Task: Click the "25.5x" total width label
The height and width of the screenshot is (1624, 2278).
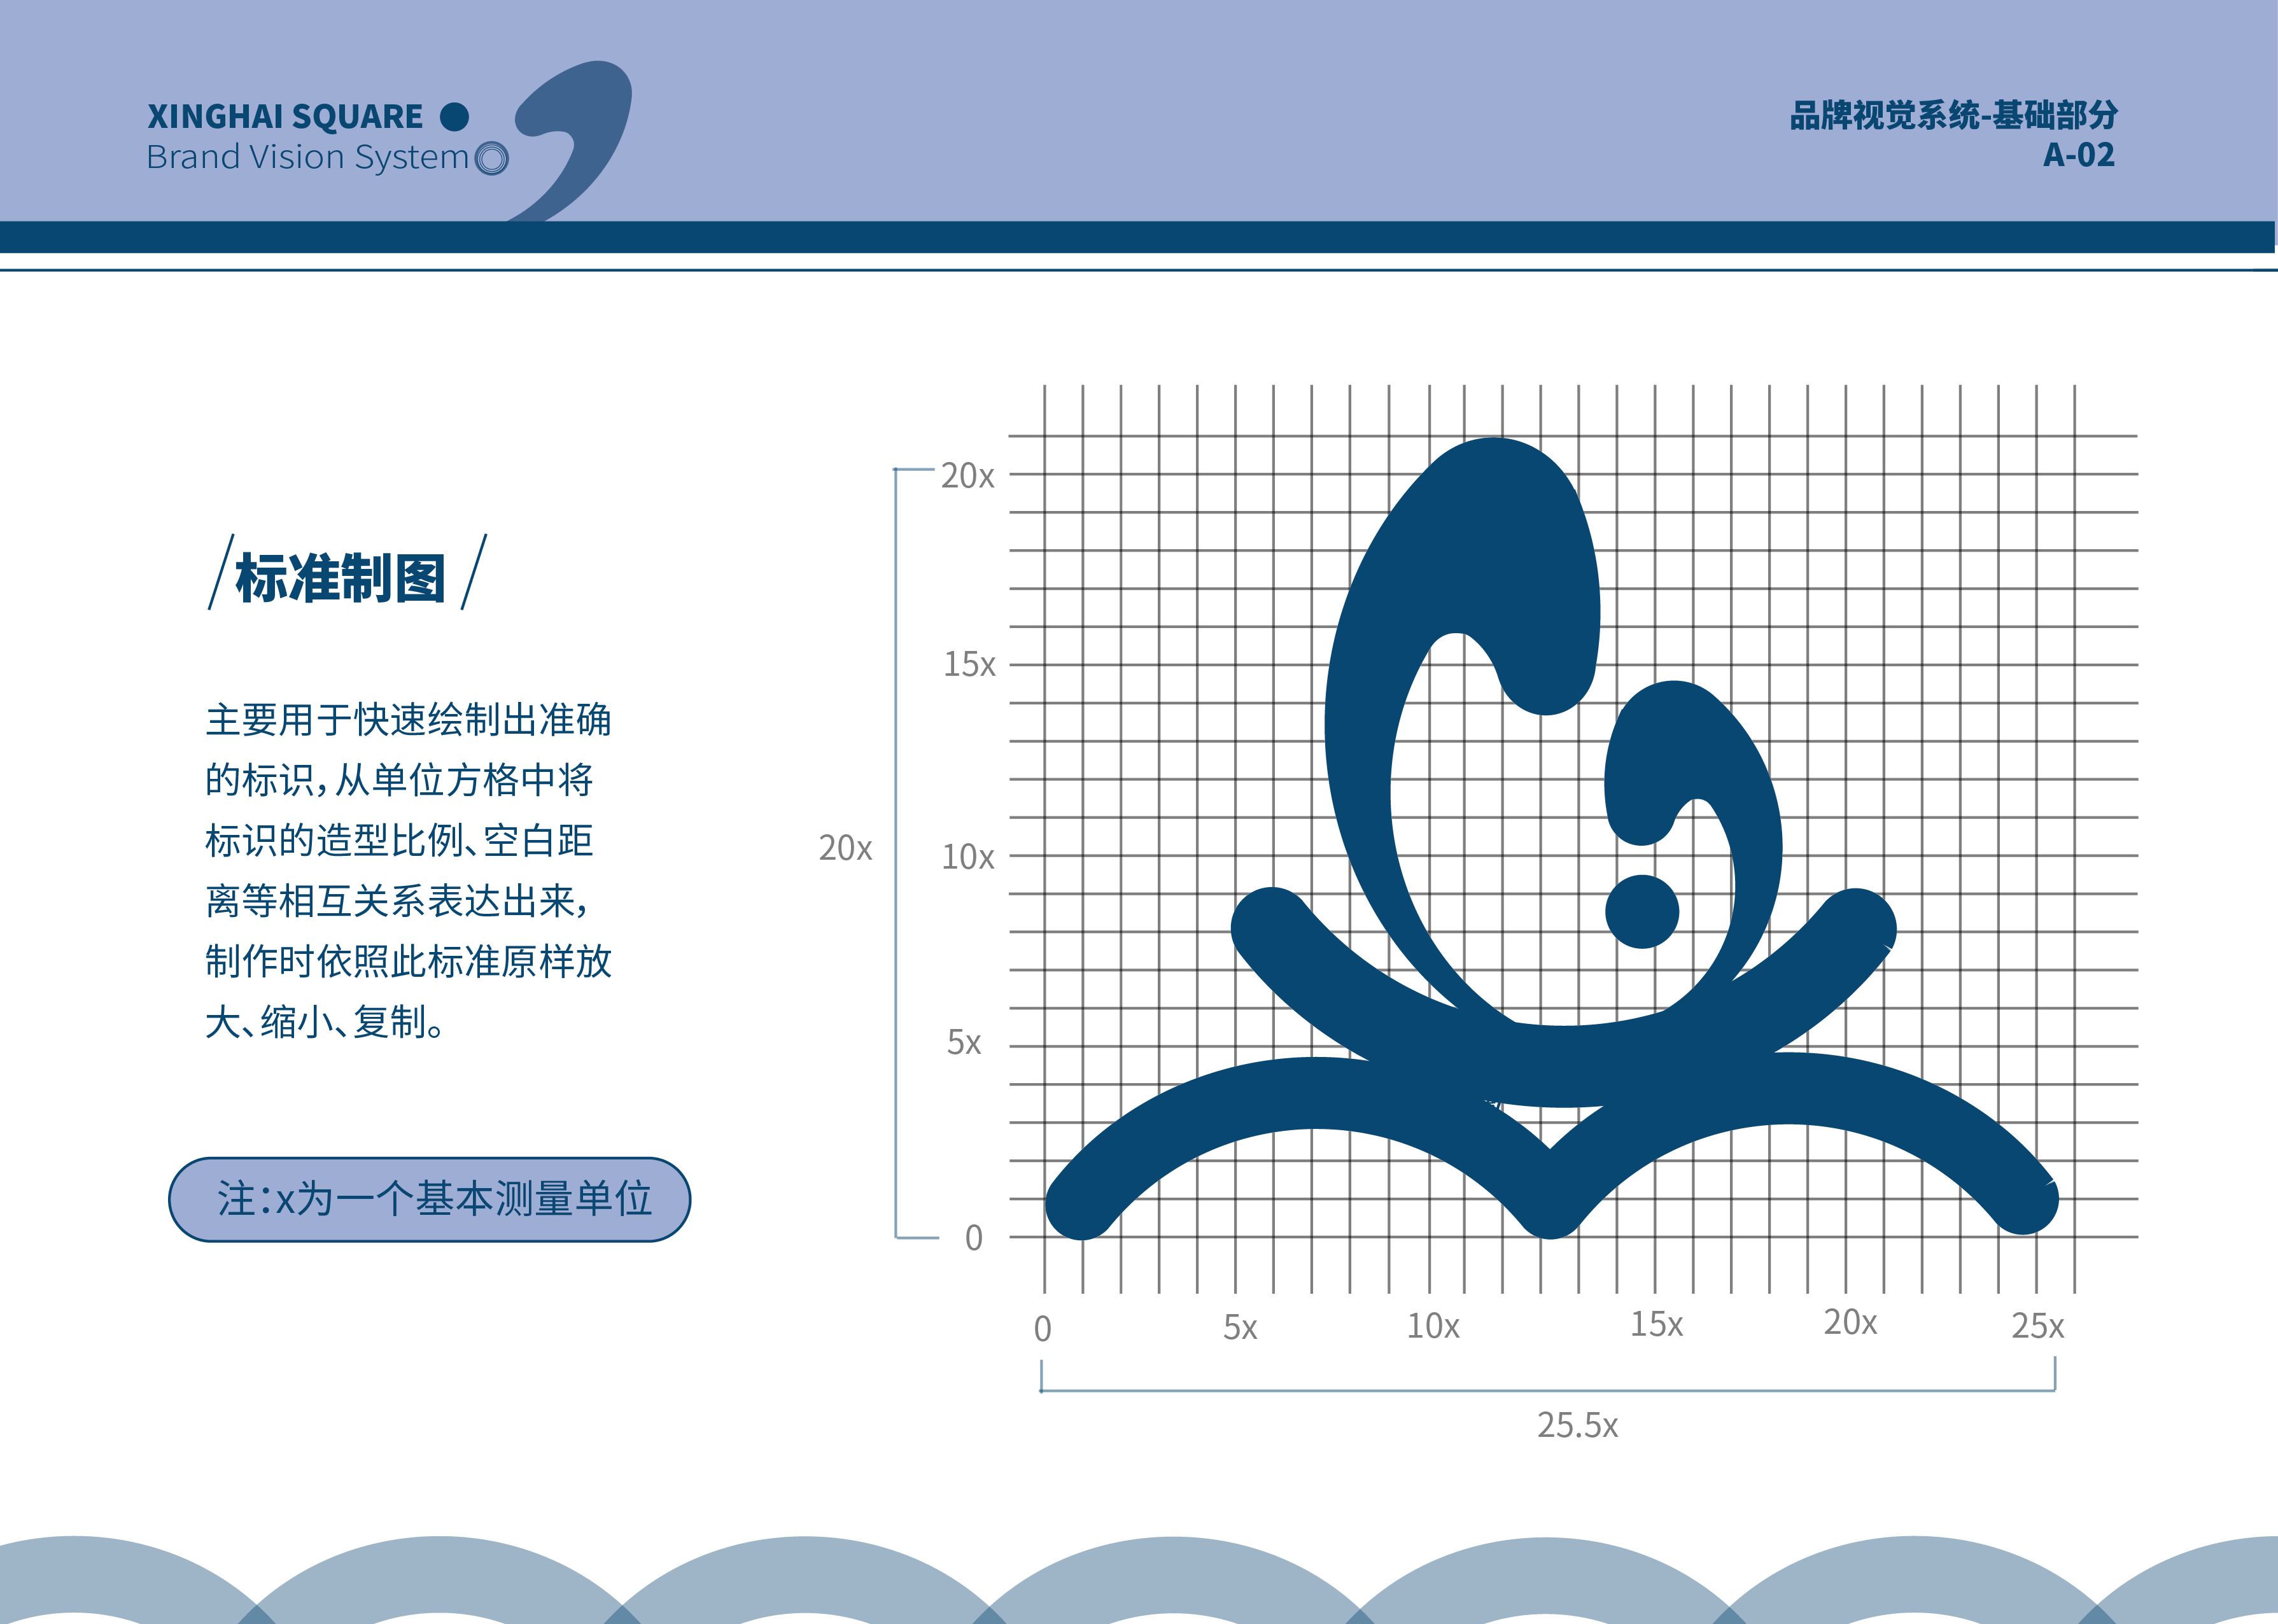Action: click(1577, 1425)
